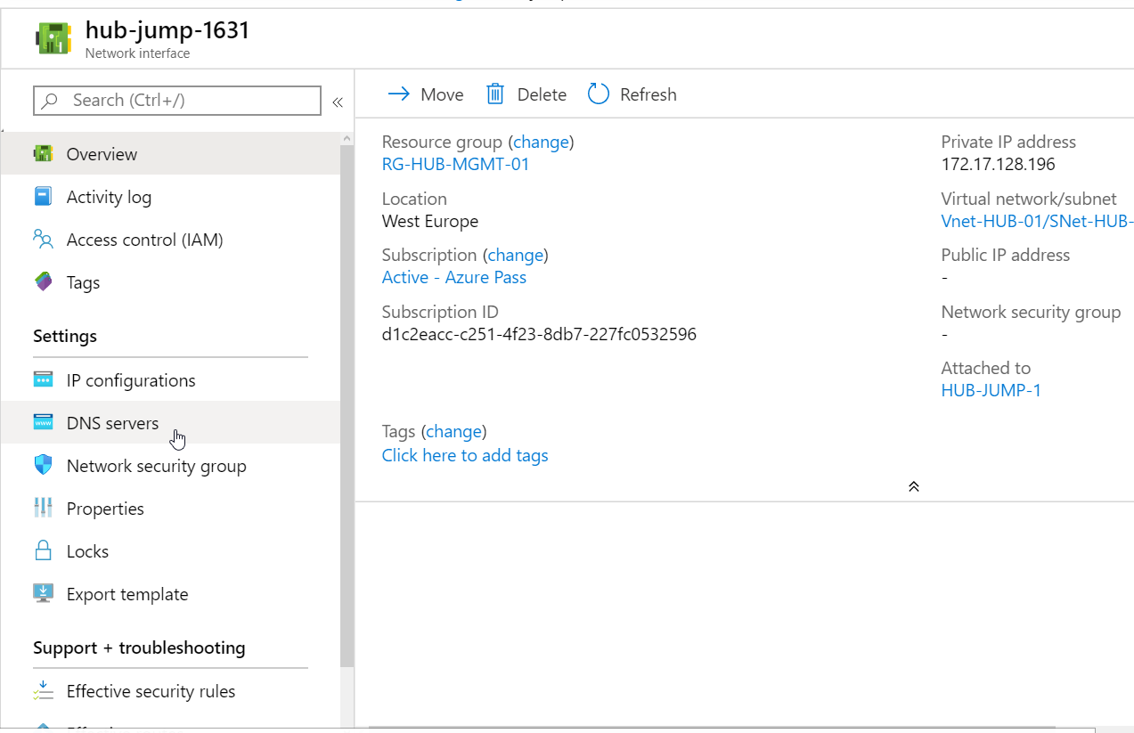Open the HUB-JUMP-1 attached VM link
Screen dimensions: 1134x733
pos(991,390)
